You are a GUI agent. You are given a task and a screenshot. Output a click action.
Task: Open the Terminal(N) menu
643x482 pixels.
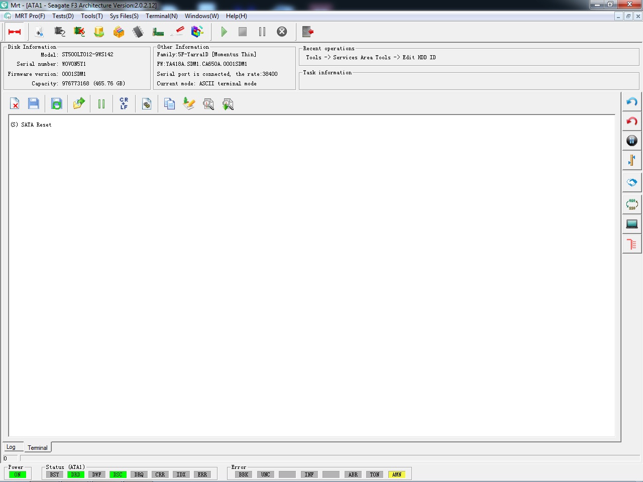(162, 16)
